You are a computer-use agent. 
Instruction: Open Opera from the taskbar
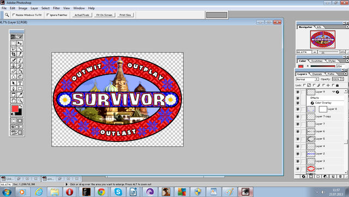point(69,192)
